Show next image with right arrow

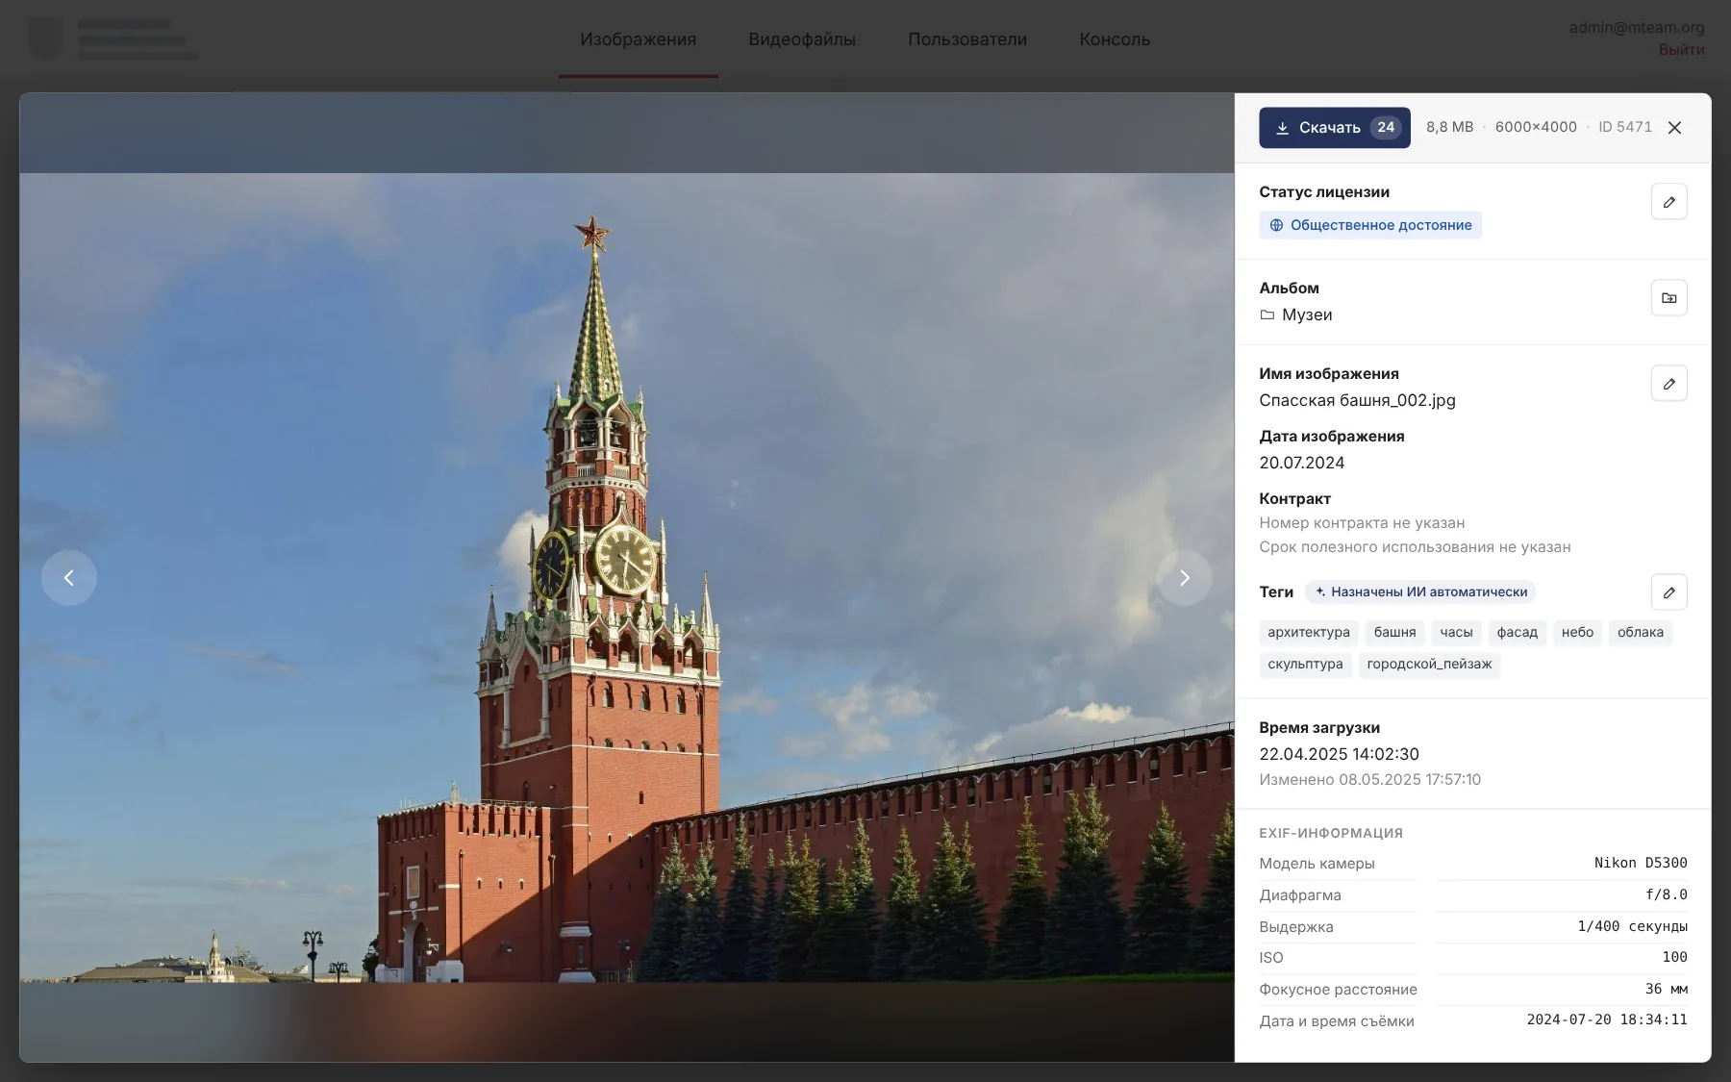point(1185,578)
